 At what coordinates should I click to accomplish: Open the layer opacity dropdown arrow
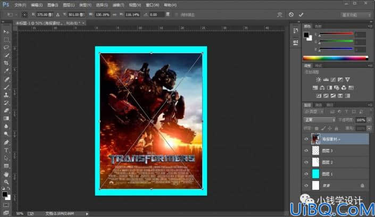(369, 120)
